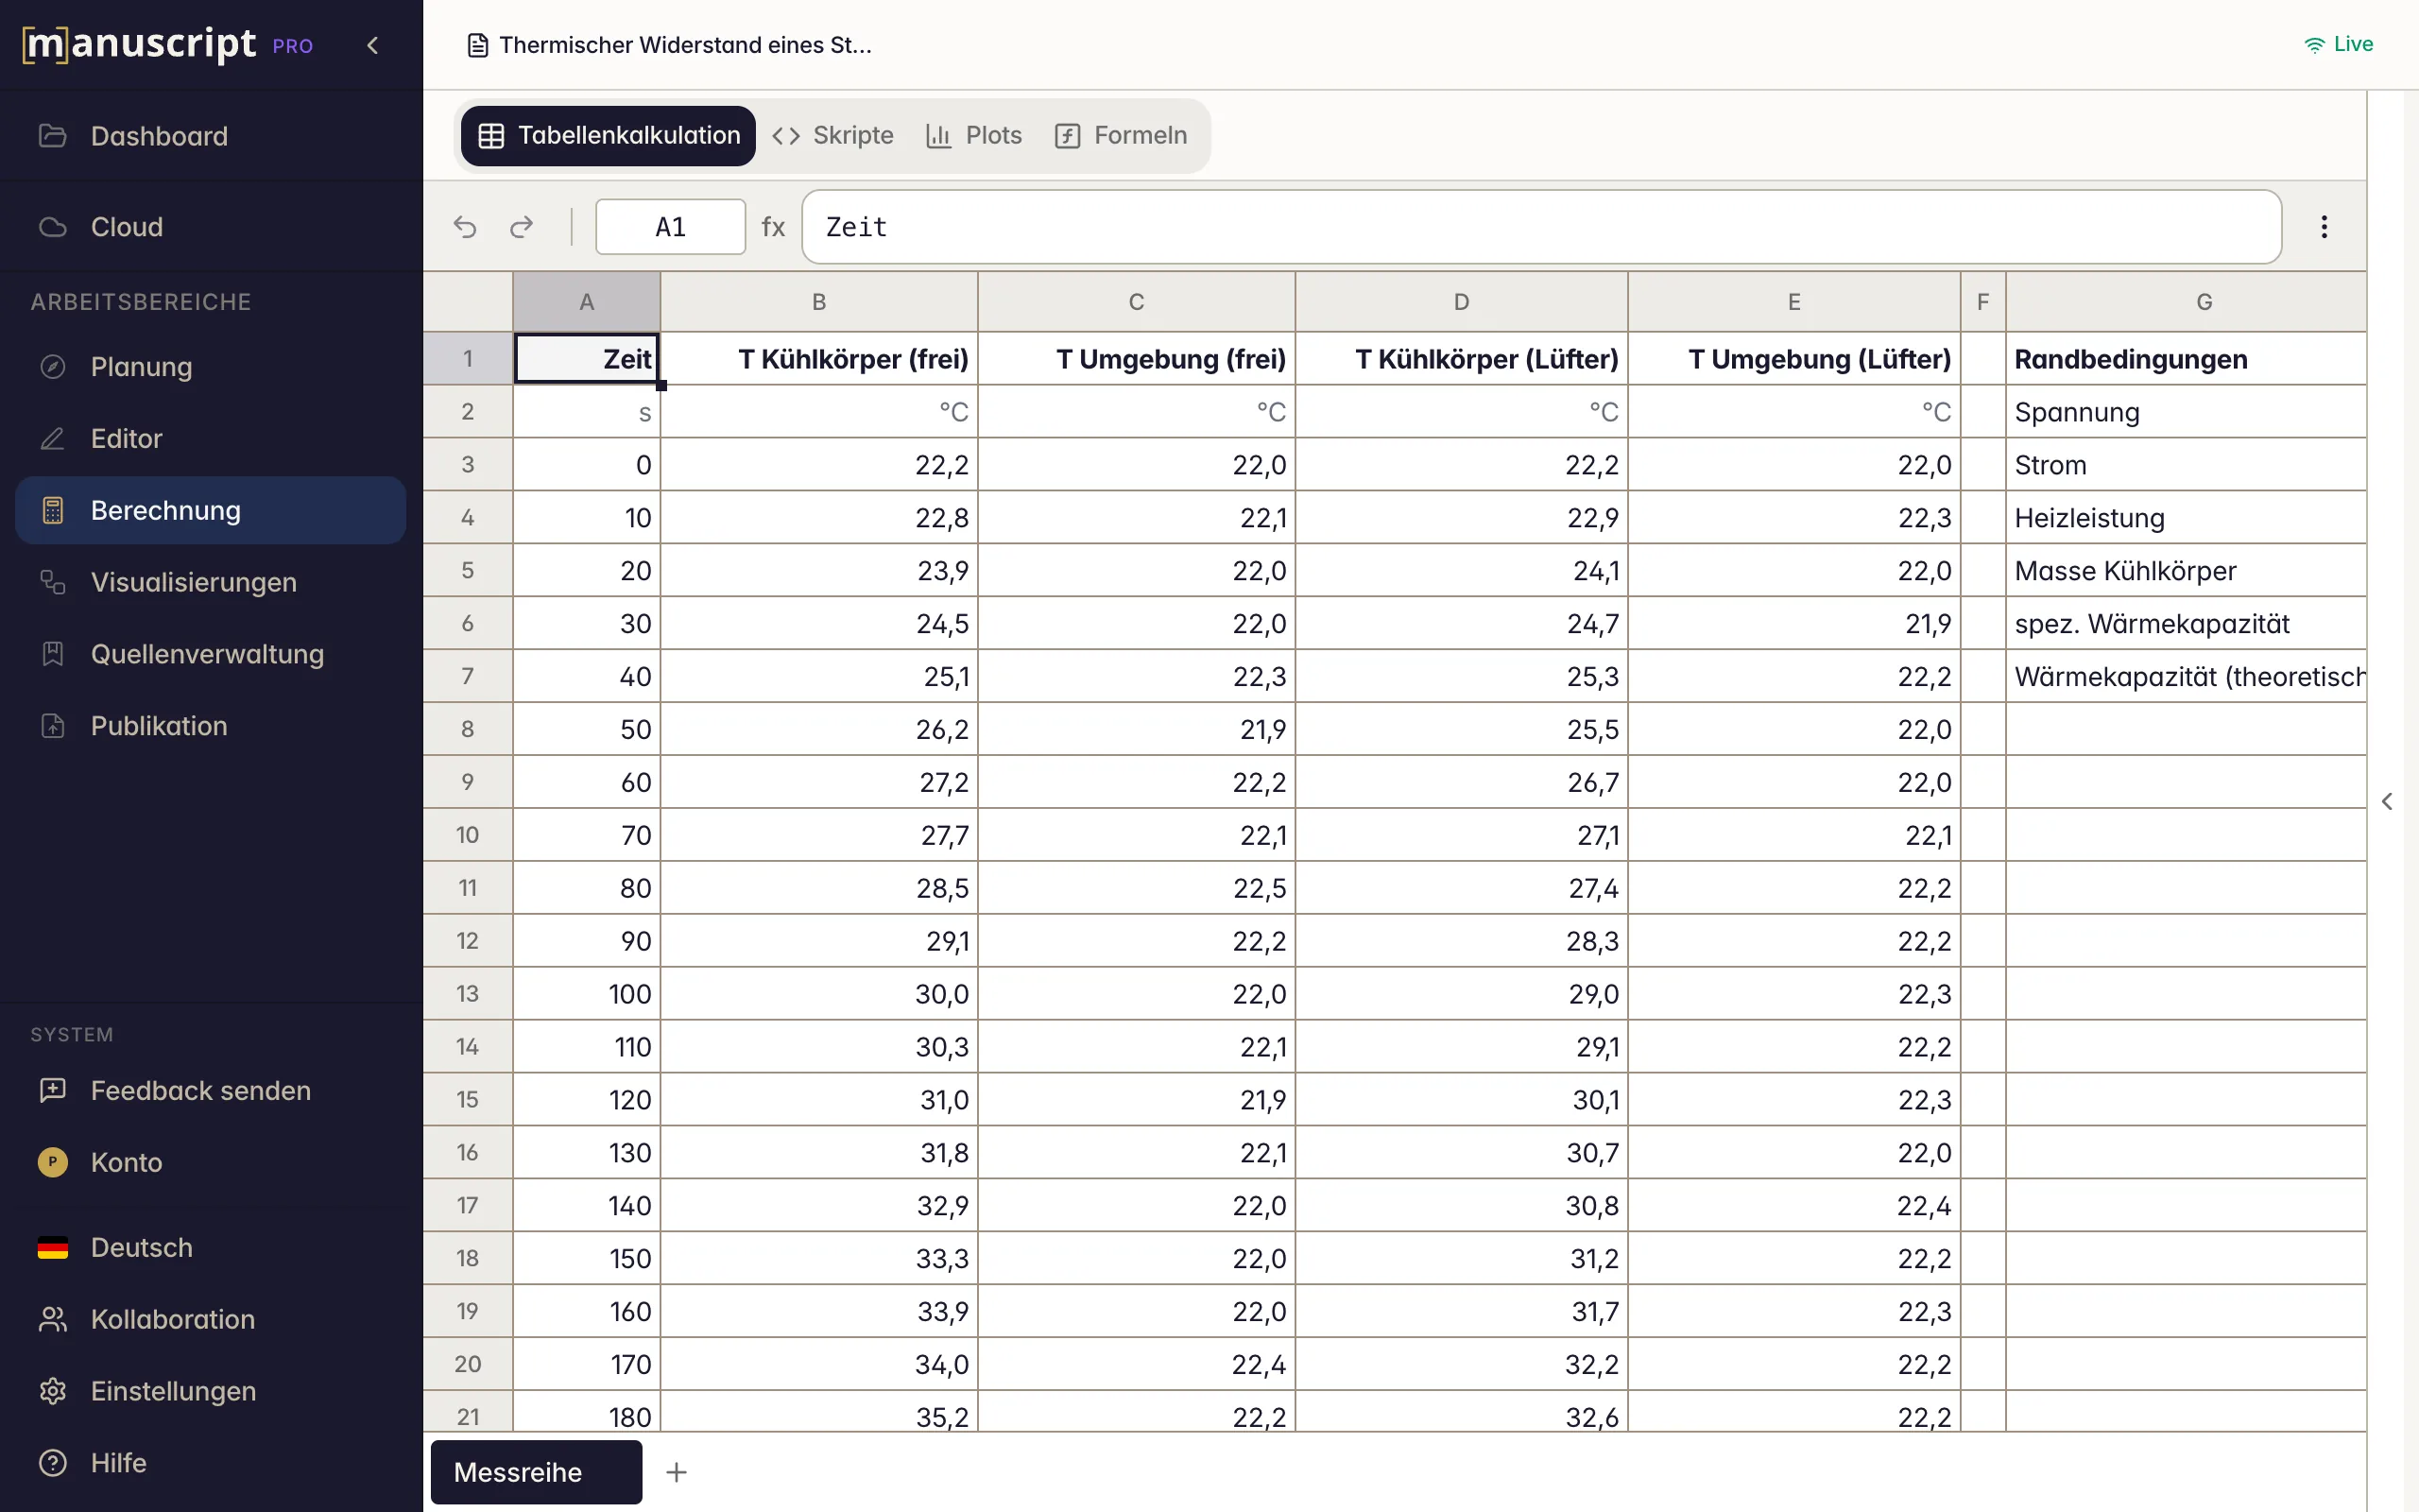Switch to the Skripte tab
The height and width of the screenshot is (1512, 2419).
(832, 136)
